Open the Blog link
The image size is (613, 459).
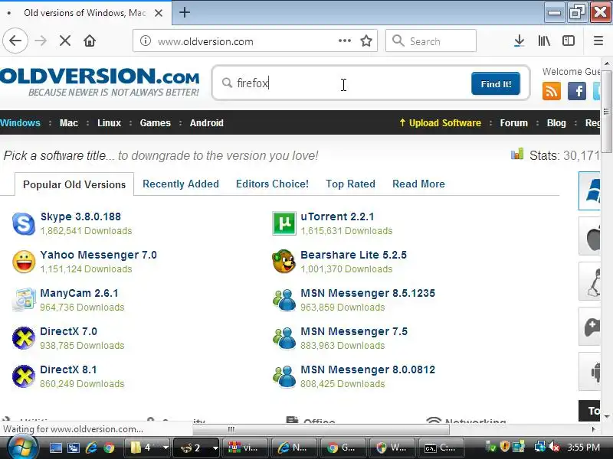[556, 123]
